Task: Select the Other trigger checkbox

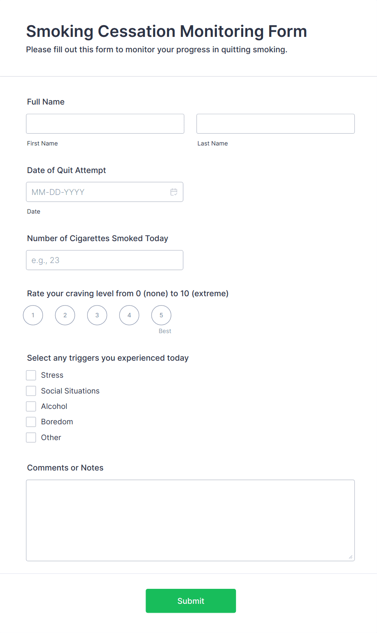Action: [31, 438]
